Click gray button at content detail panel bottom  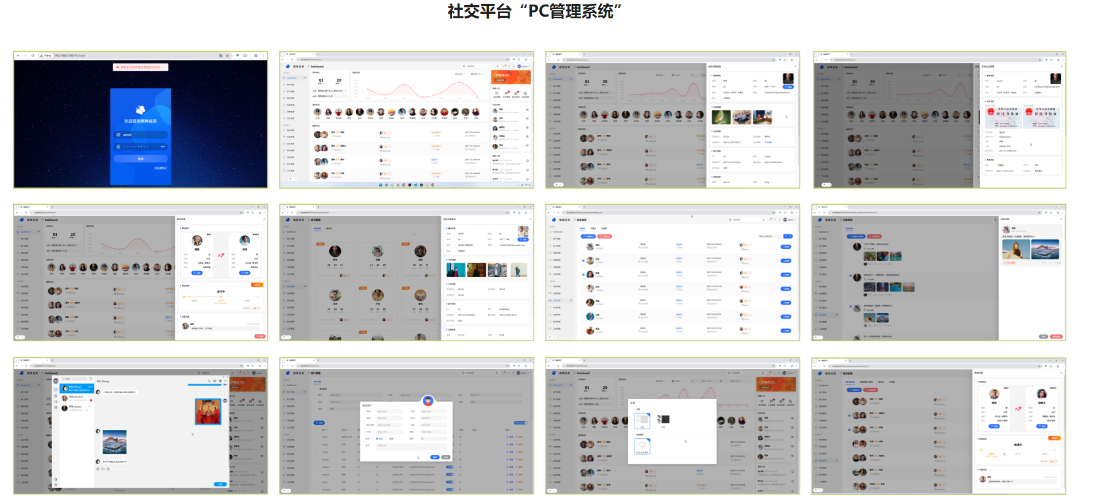coord(1044,337)
